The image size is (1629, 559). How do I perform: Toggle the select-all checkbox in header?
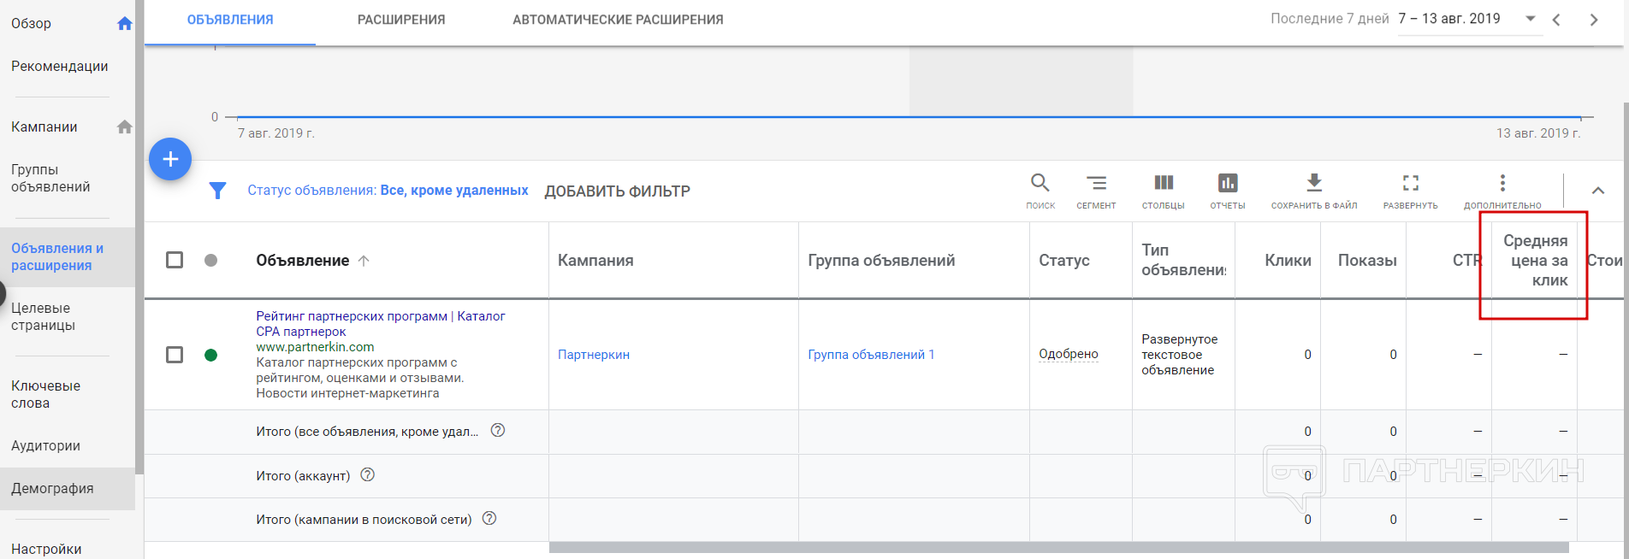click(x=175, y=260)
